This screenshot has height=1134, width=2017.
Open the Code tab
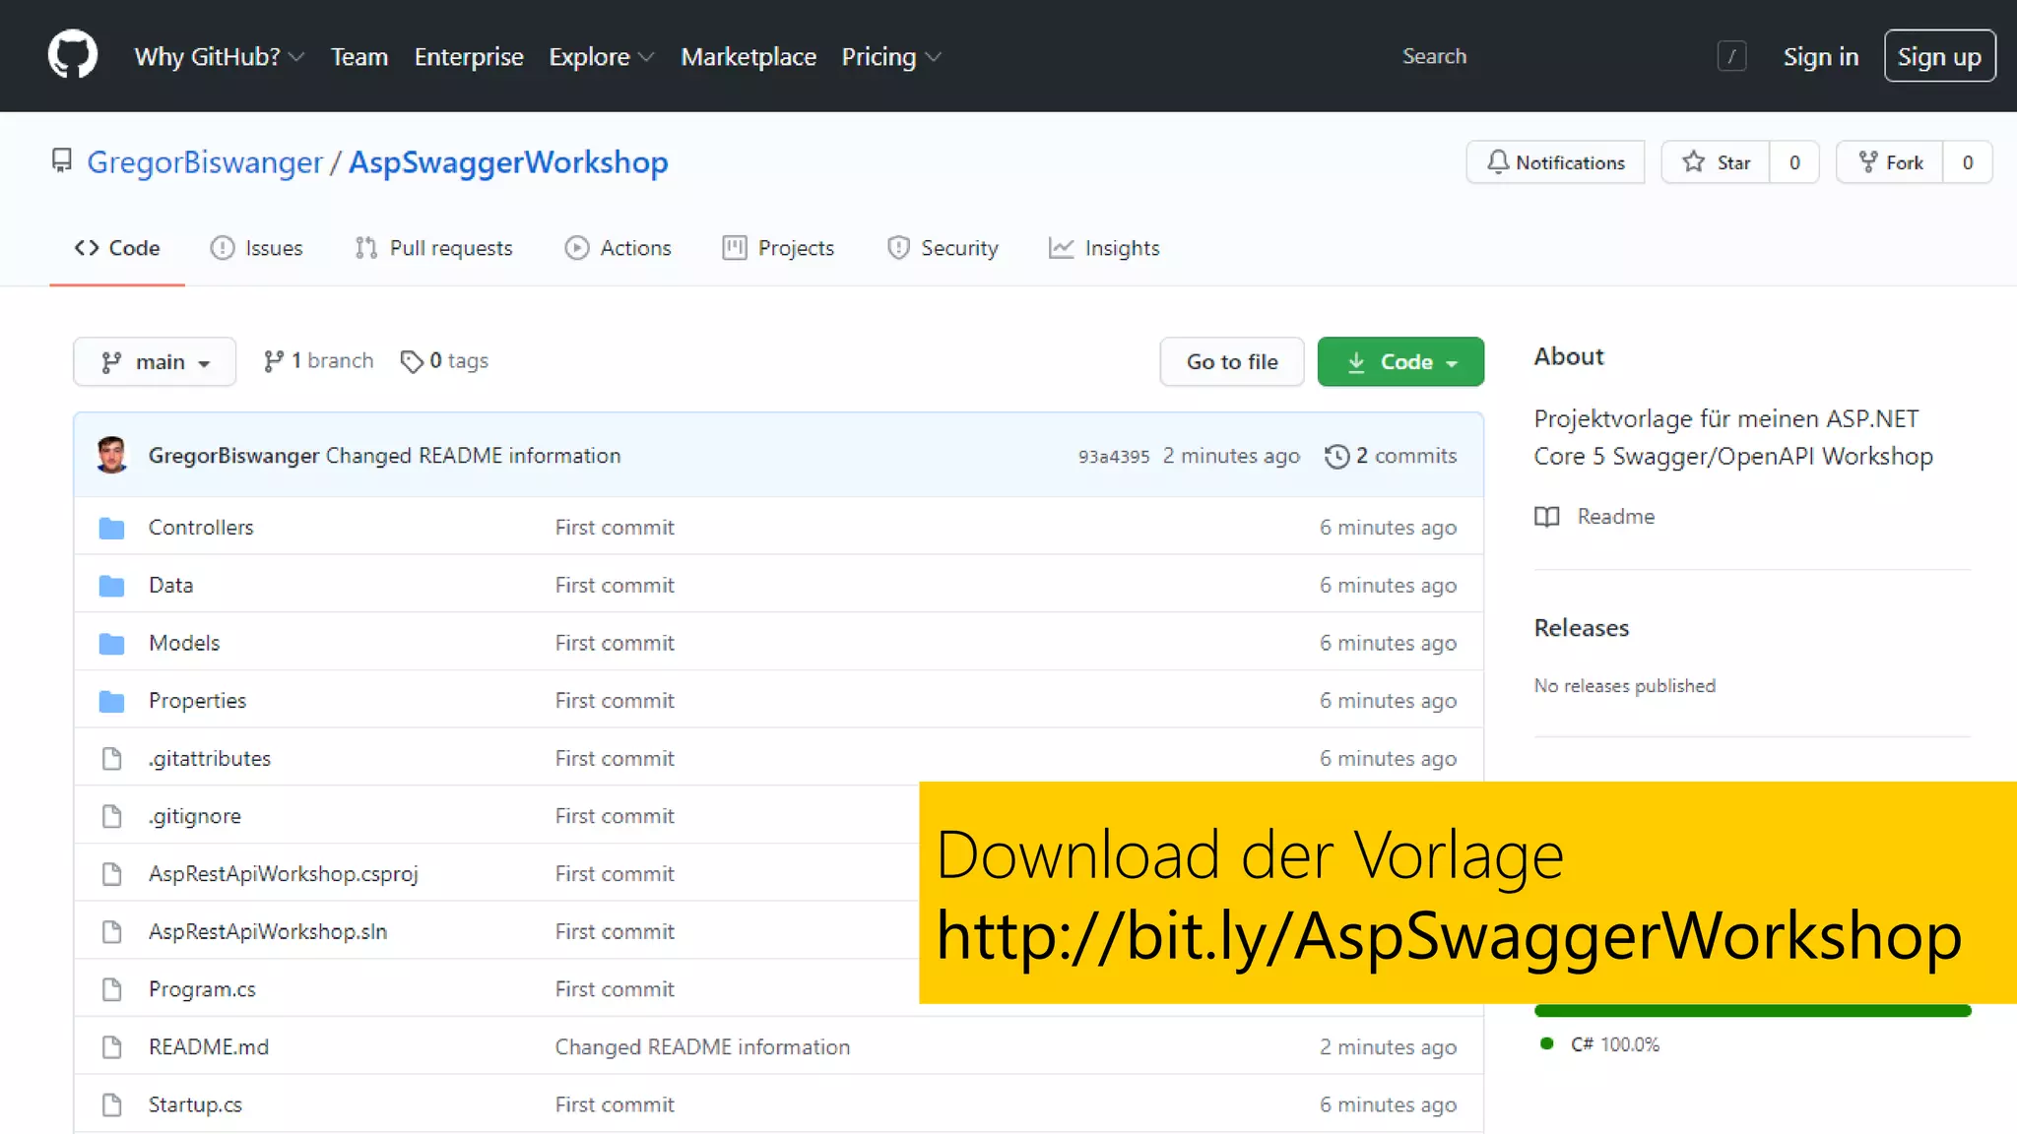pos(117,248)
